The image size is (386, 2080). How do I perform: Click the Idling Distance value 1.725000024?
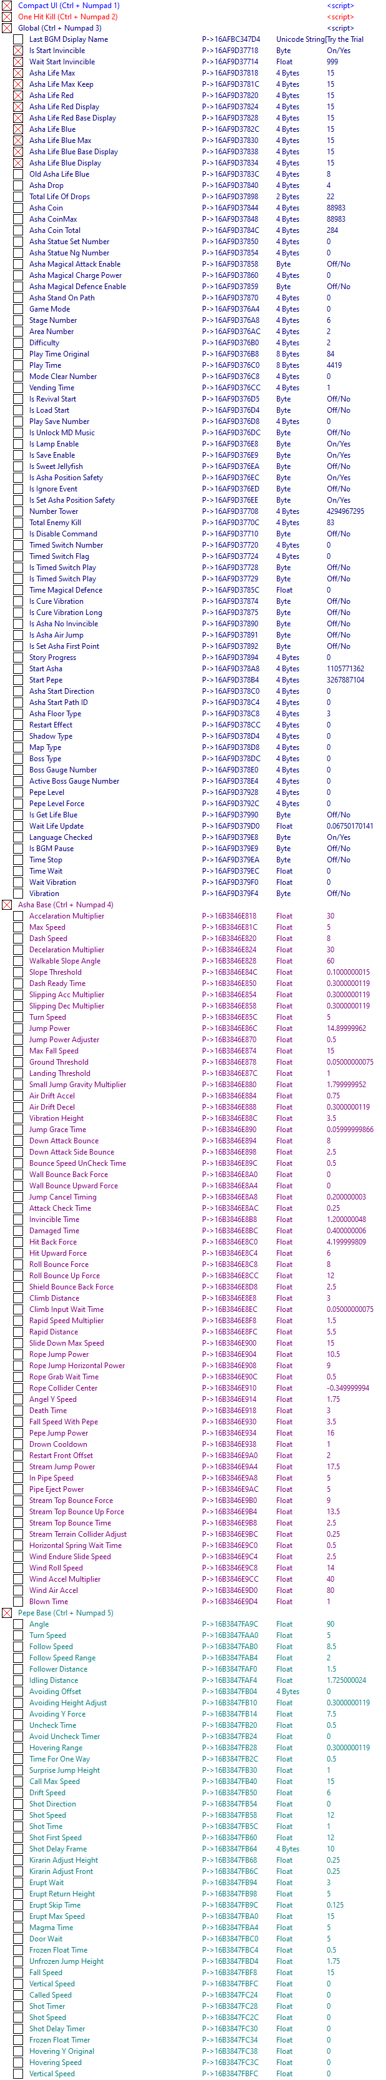point(347,1680)
